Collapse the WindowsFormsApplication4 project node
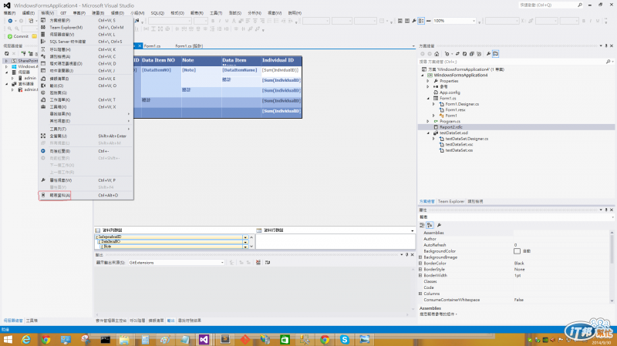The width and height of the screenshot is (617, 346). [423, 75]
